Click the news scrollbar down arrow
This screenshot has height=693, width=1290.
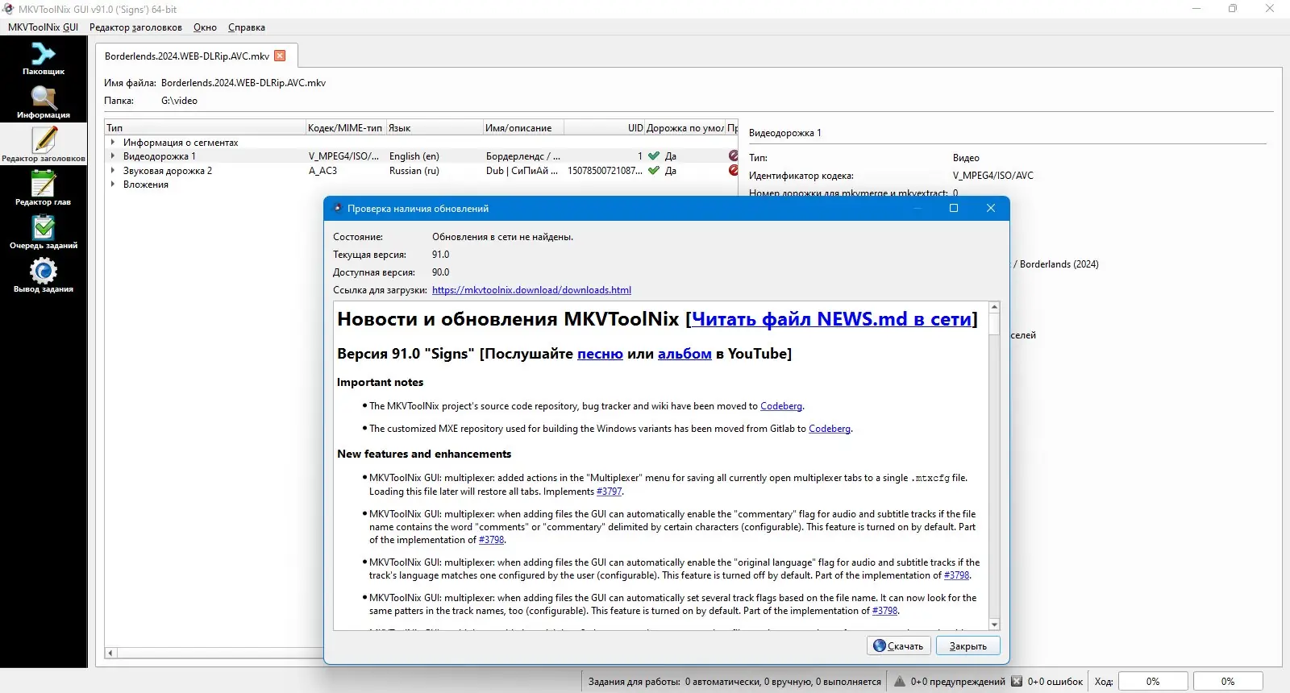point(994,625)
